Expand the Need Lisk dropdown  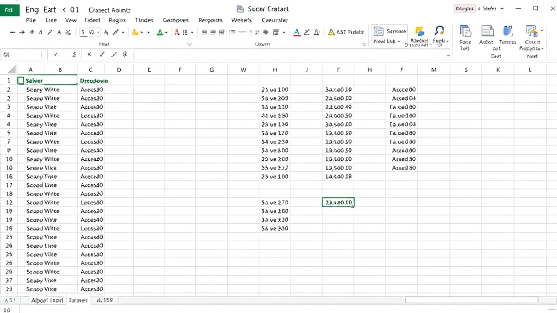[387, 41]
